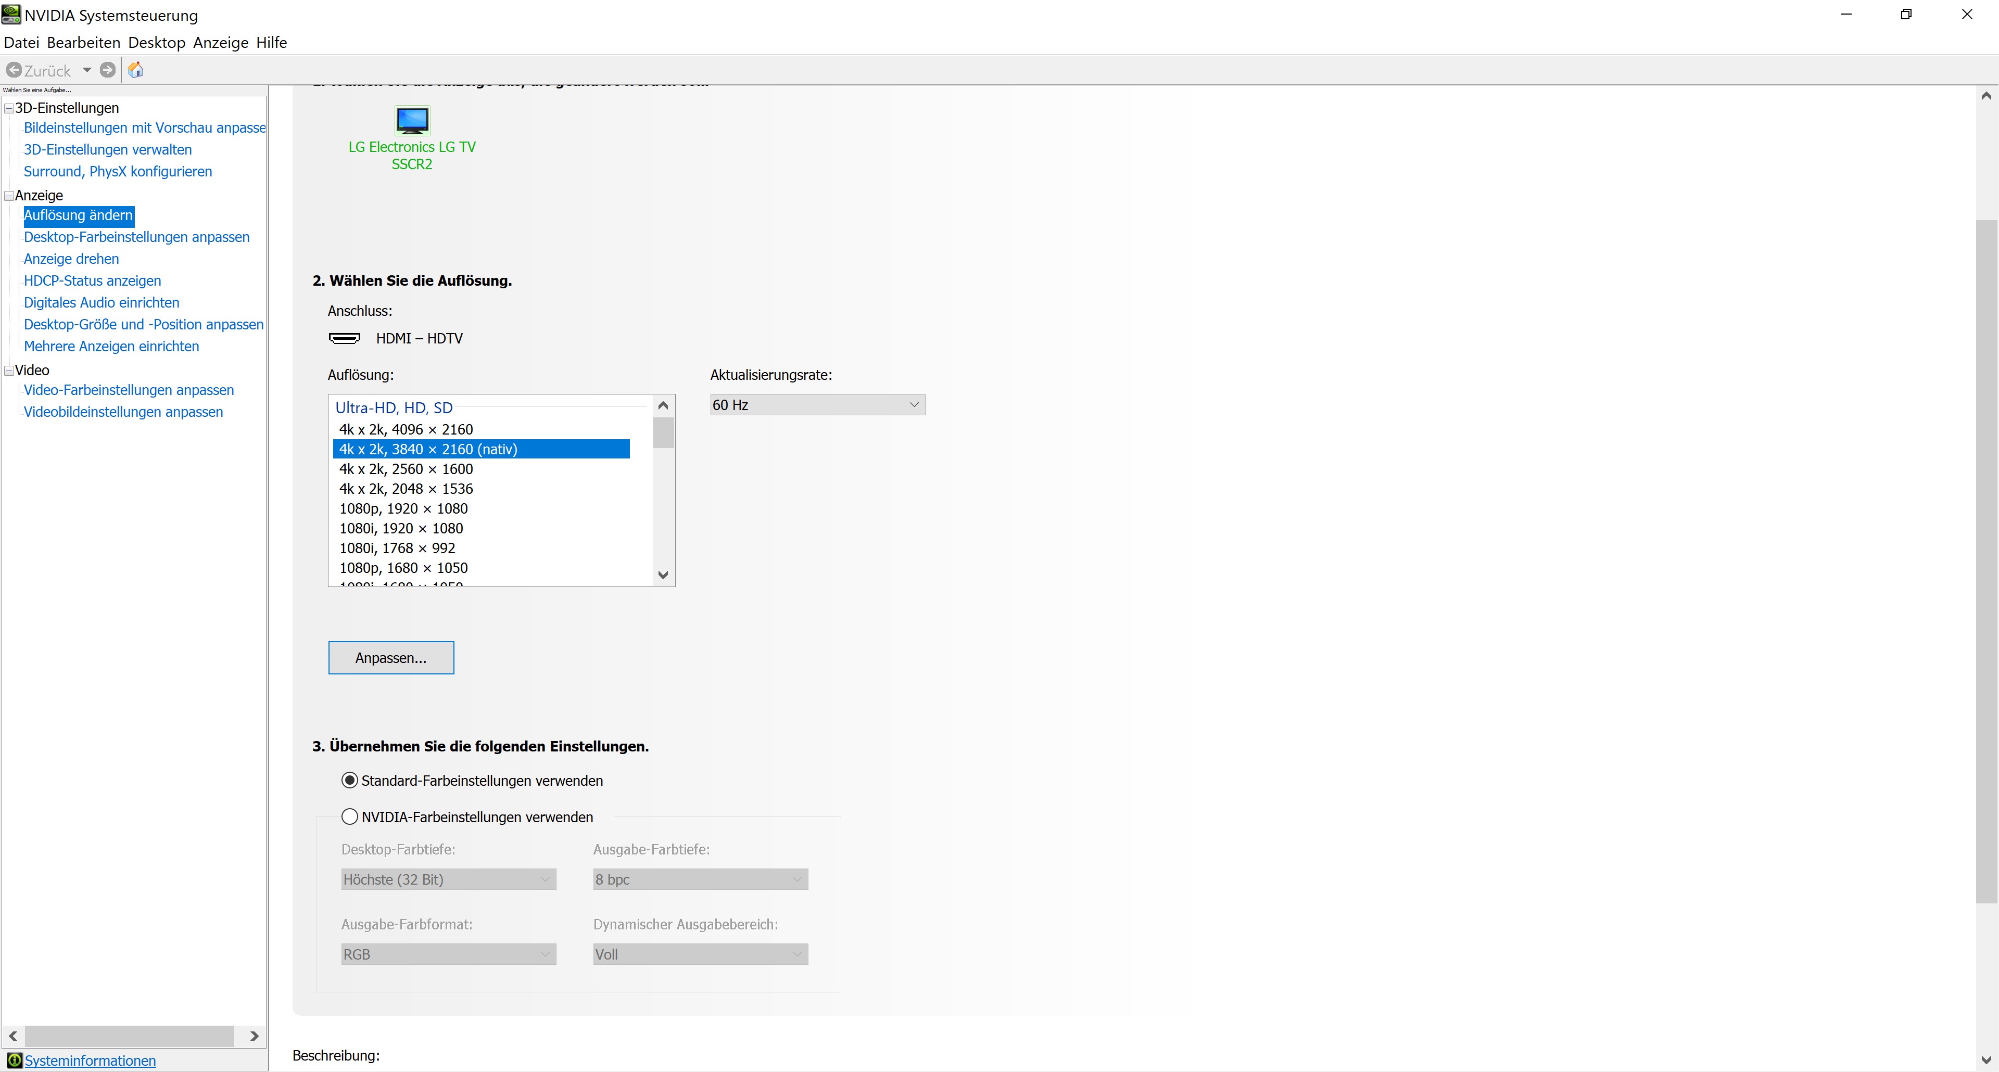Click the Anpassen... button
This screenshot has height=1072, width=1999.
point(391,658)
